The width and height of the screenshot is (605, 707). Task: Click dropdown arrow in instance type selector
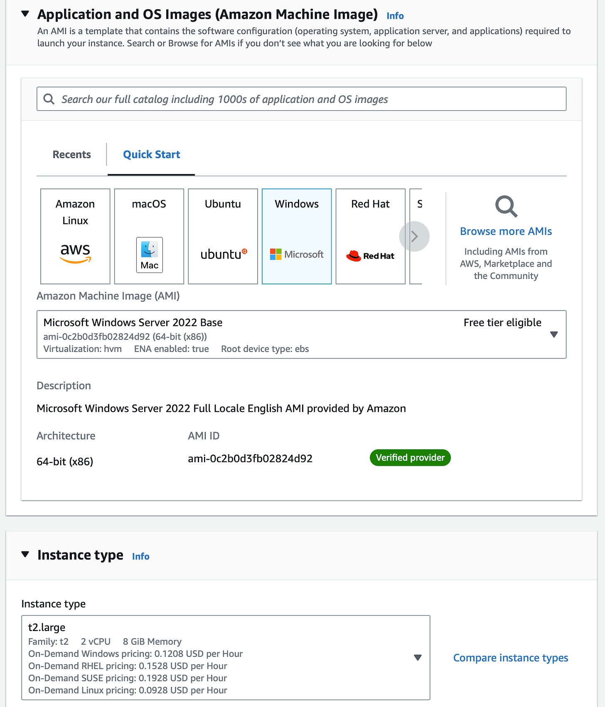pos(418,658)
